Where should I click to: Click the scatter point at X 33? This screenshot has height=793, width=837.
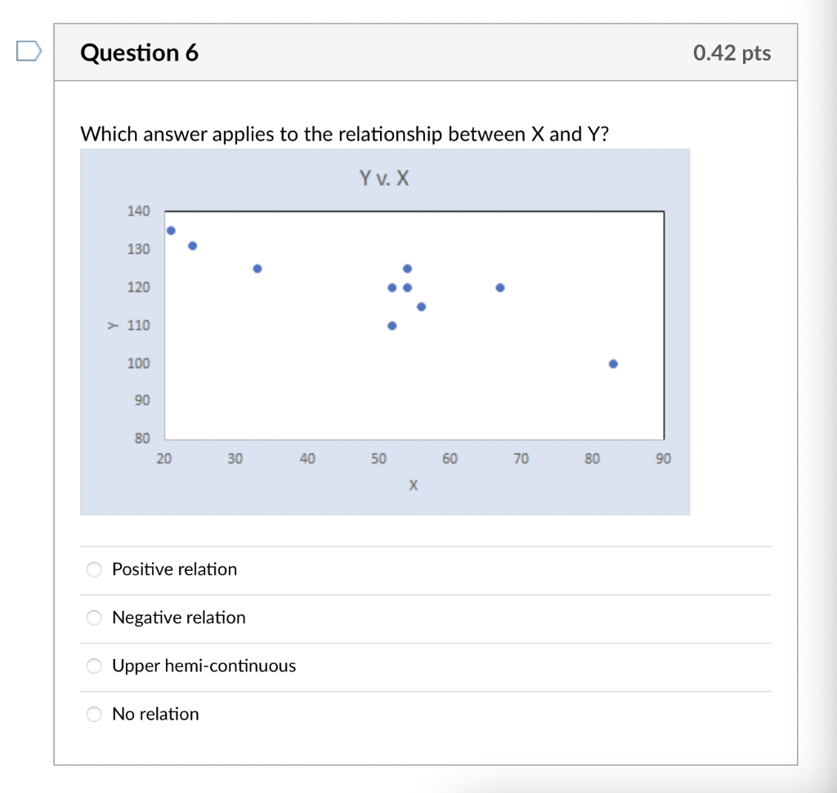pos(257,267)
